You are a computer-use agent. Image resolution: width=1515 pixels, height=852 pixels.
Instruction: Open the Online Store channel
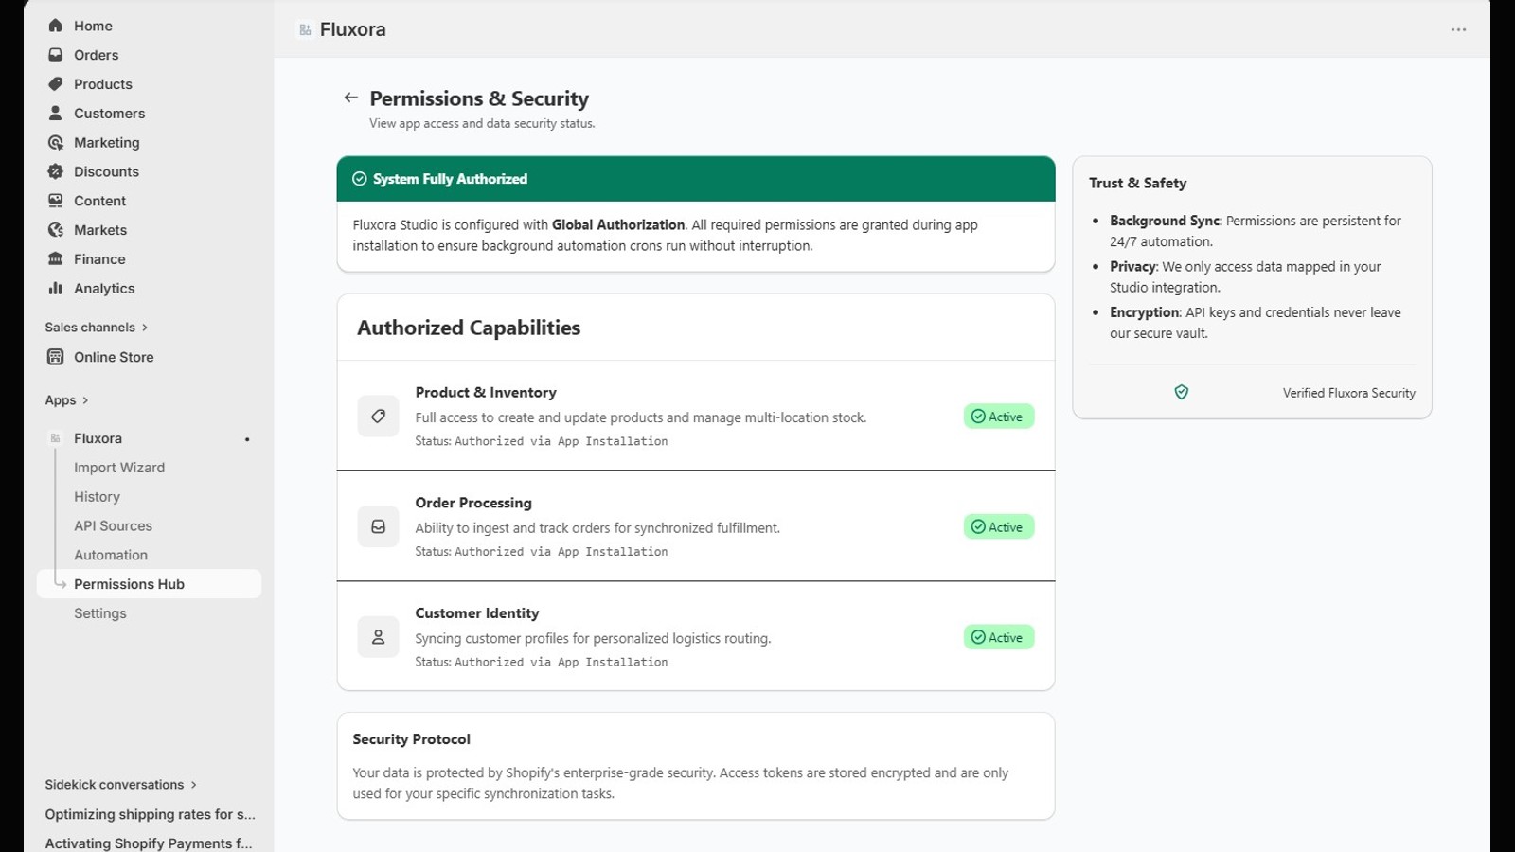[114, 357]
